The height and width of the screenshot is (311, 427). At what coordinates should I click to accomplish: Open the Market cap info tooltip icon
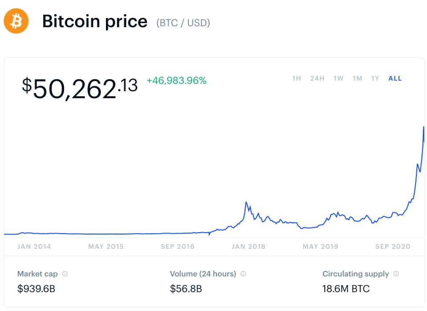pos(65,274)
